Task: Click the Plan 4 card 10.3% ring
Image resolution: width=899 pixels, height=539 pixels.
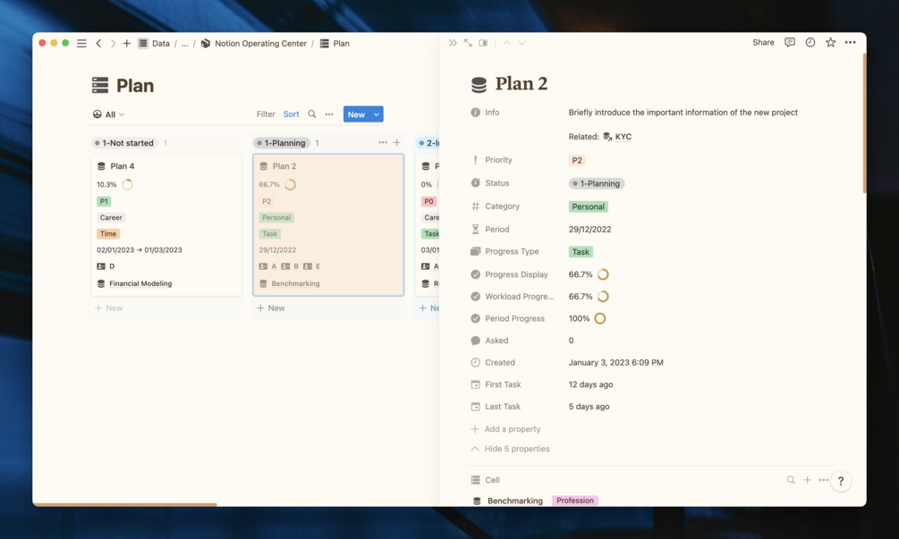Action: 127,184
